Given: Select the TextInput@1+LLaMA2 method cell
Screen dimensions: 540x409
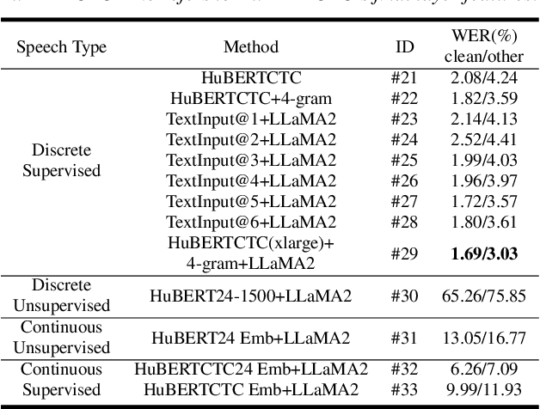Looking at the screenshot, I should [x=250, y=119].
